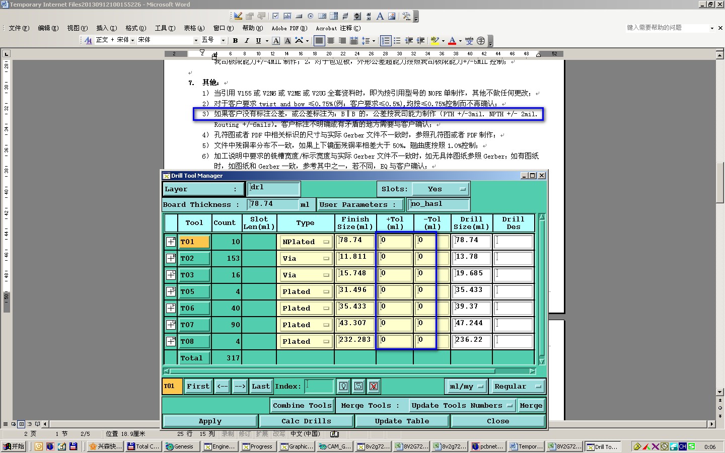The height and width of the screenshot is (453, 725).
Task: Click the red X icon beside Index field
Action: coord(374,386)
